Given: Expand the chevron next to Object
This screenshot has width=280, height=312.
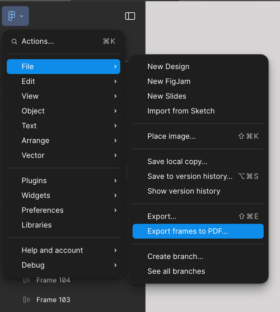Looking at the screenshot, I should (x=115, y=111).
